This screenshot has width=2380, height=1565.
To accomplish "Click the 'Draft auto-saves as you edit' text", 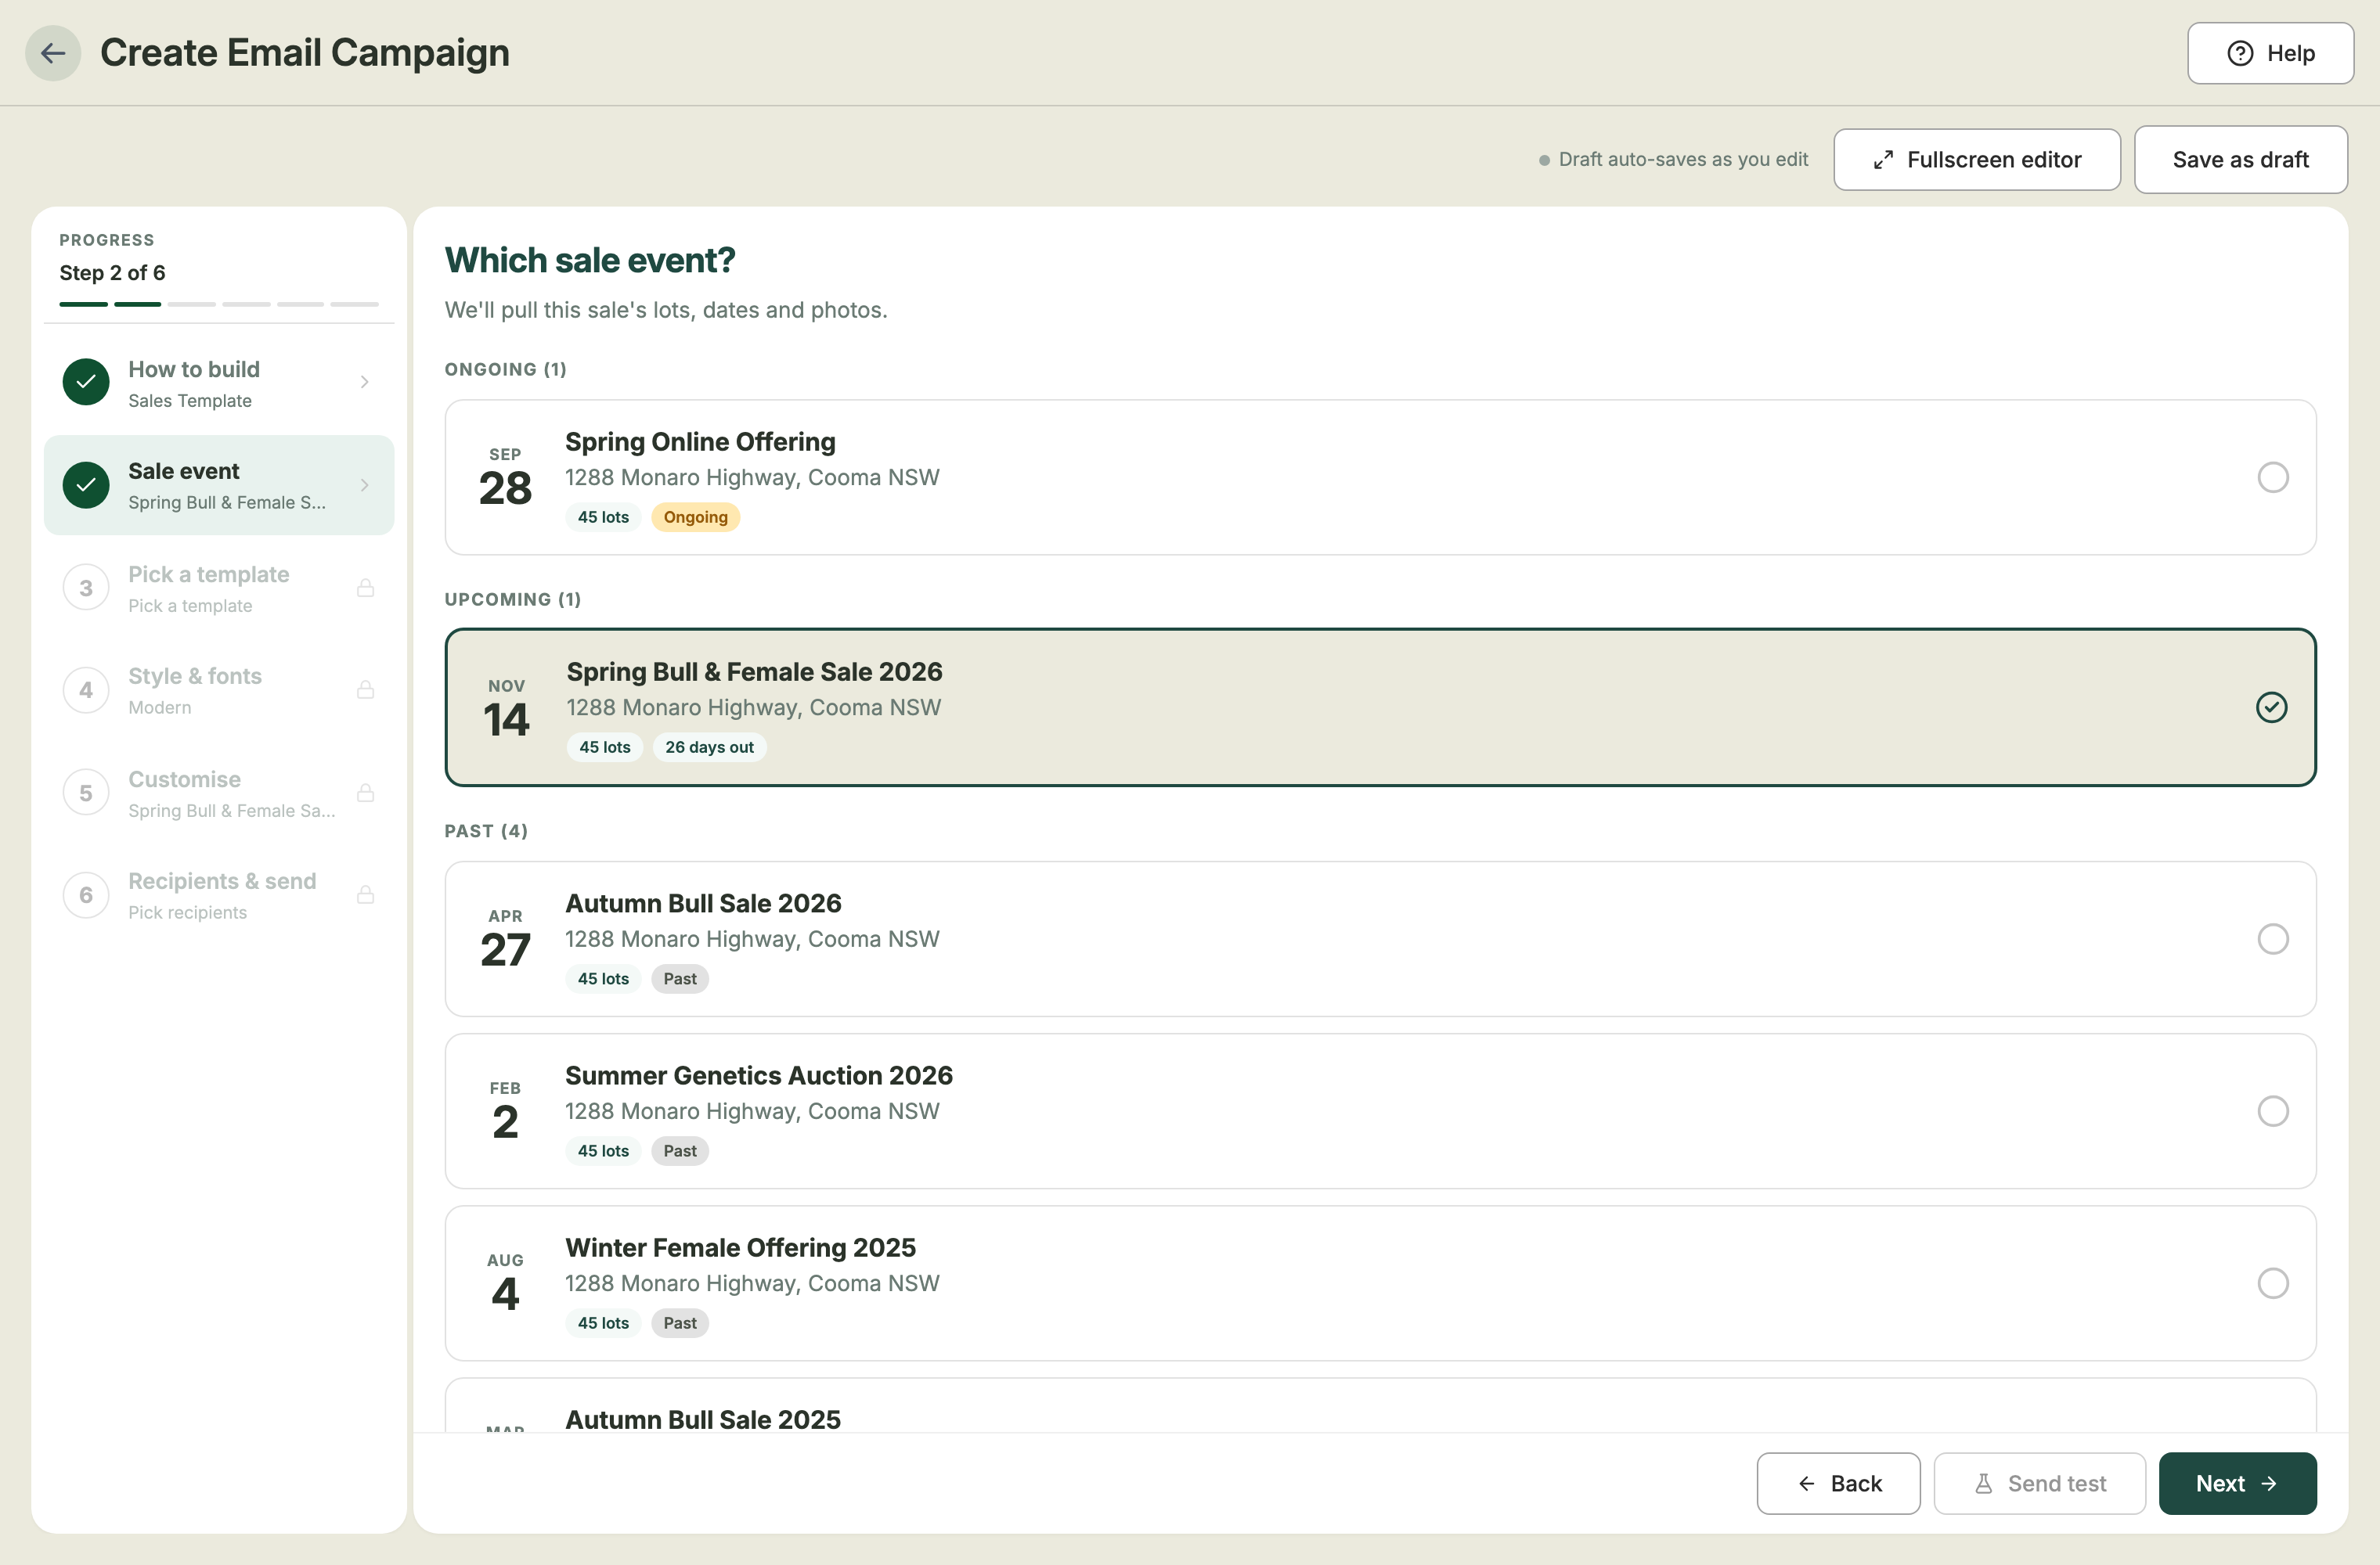I will point(1683,160).
